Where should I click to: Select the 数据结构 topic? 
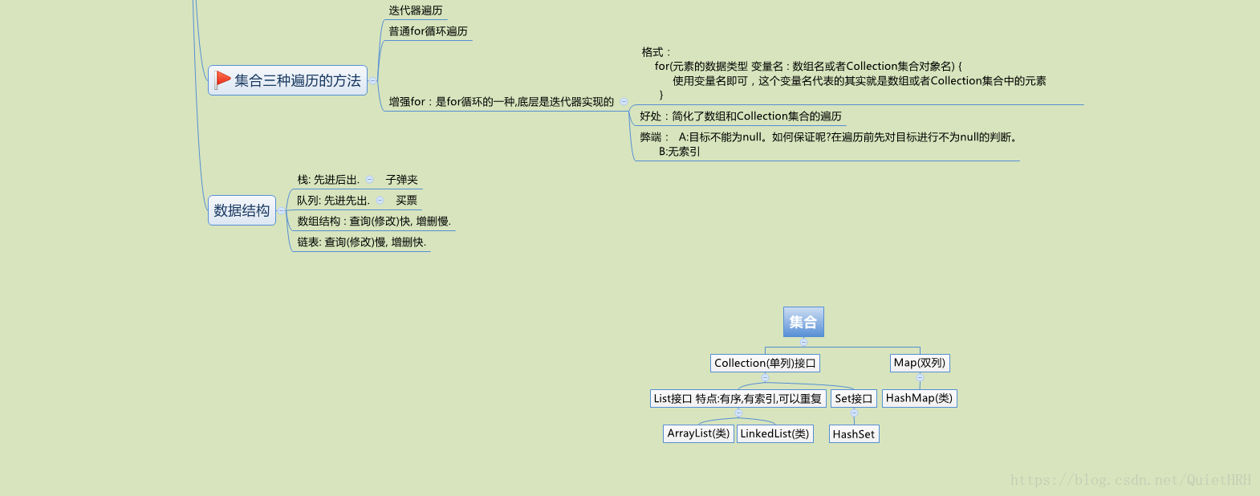point(242,210)
